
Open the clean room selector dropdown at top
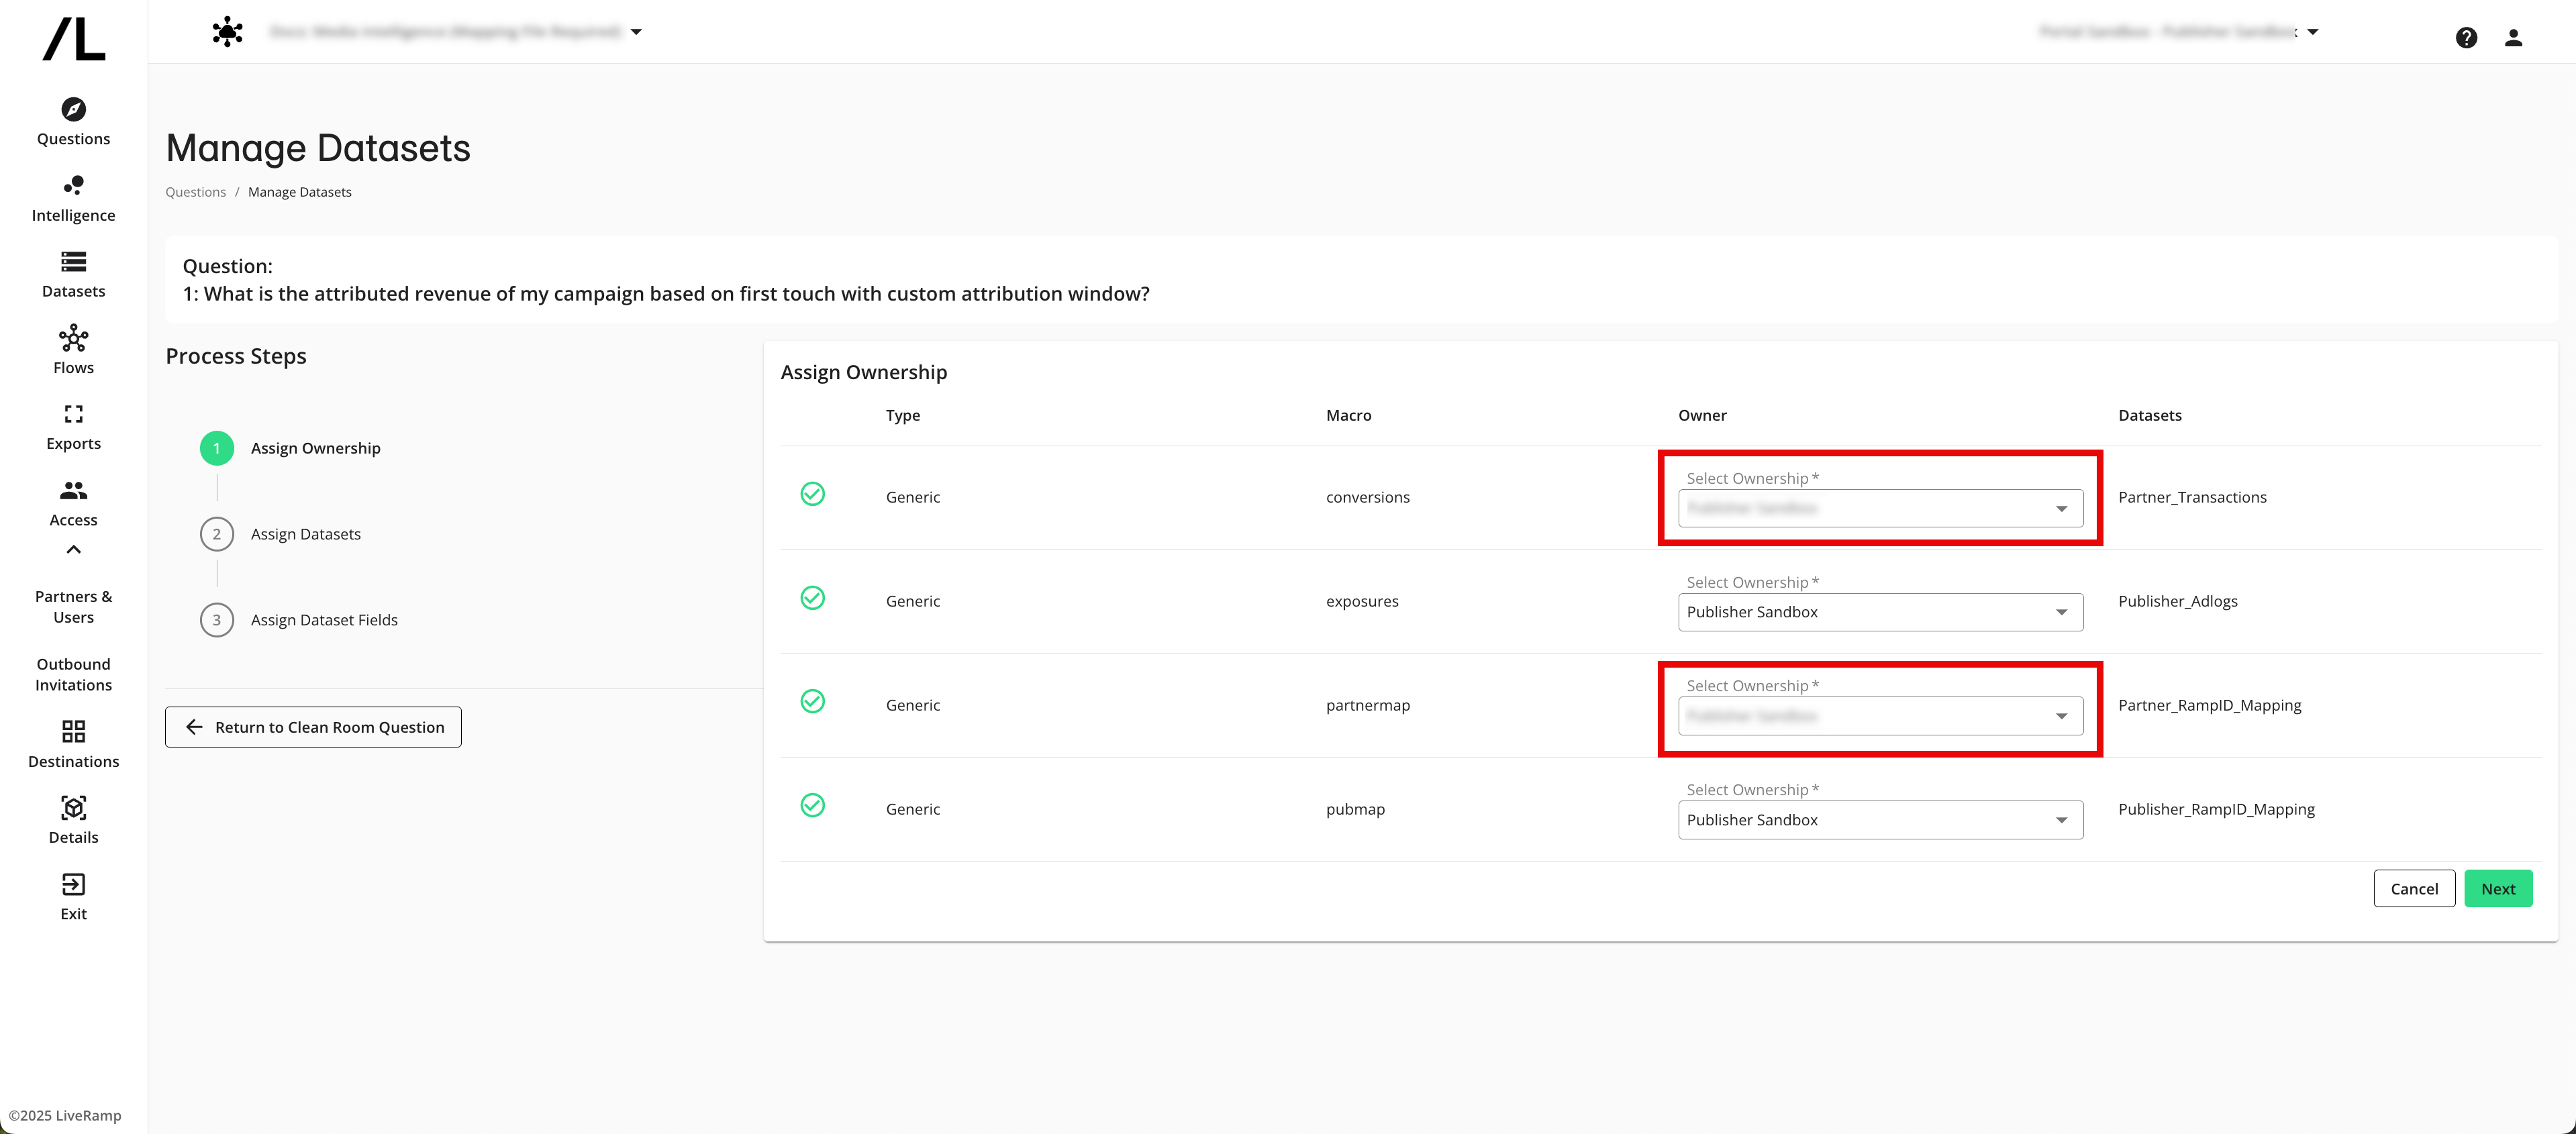(637, 31)
